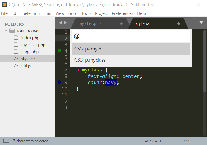Open the File menu
The width and height of the screenshot is (207, 145).
(4, 13)
